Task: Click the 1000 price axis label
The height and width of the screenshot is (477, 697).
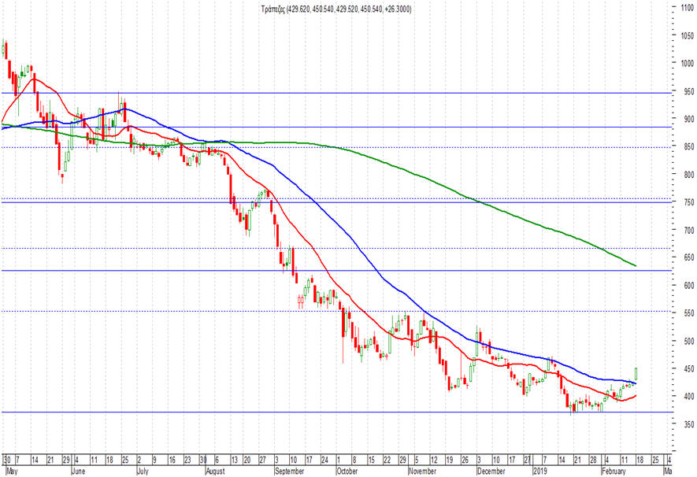Action: [688, 63]
